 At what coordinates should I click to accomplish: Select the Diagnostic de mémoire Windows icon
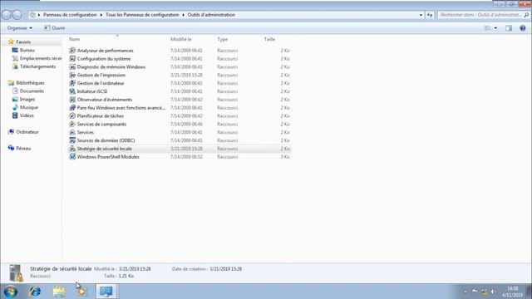point(72,66)
